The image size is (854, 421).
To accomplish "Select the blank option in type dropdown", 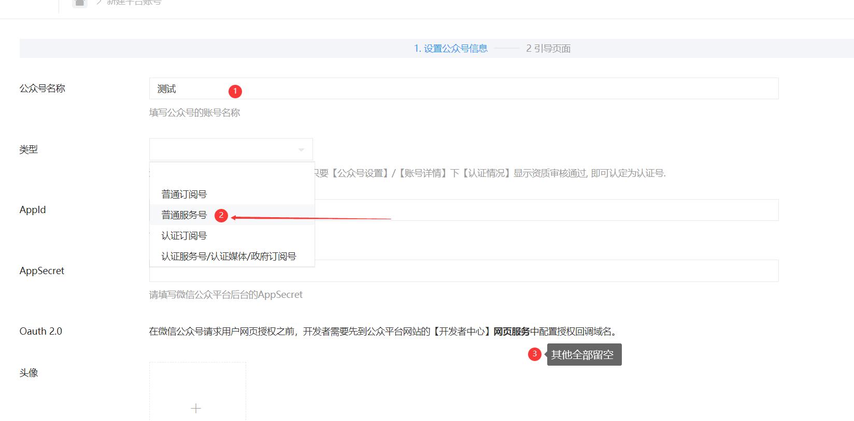I will coord(232,173).
